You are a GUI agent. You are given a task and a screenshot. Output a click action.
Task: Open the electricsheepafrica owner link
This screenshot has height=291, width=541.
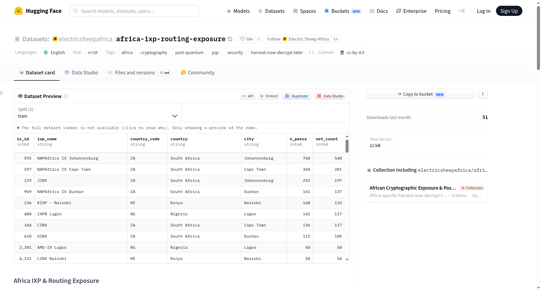pyautogui.click(x=85, y=39)
